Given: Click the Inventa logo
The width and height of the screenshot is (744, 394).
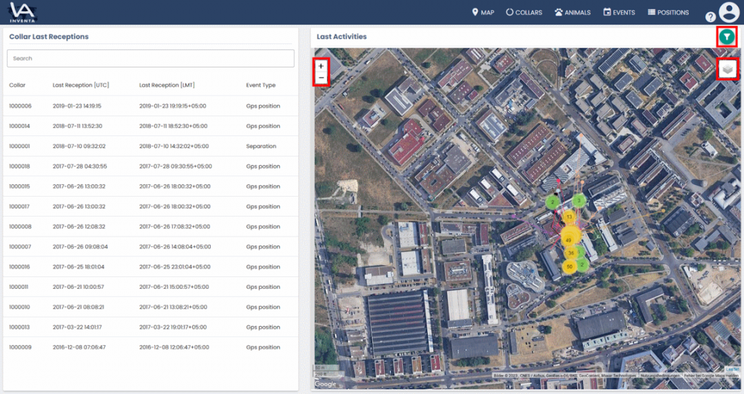Looking at the screenshot, I should tap(23, 12).
